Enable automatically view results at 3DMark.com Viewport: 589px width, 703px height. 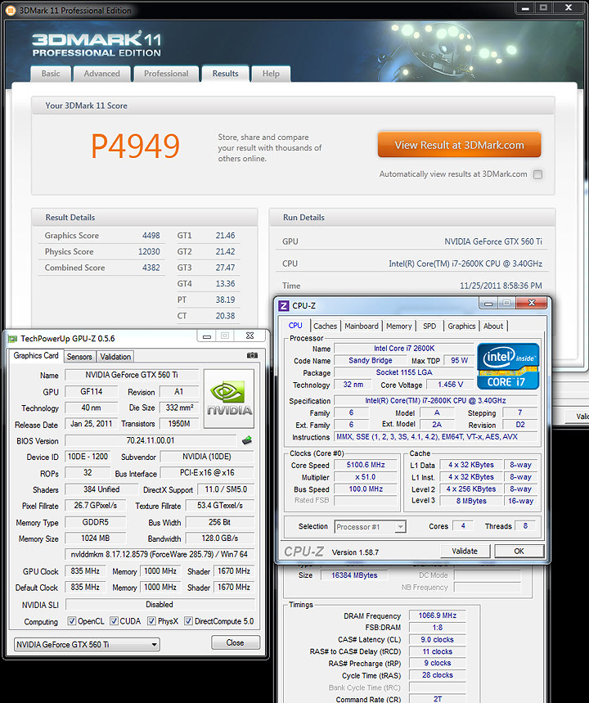click(538, 174)
